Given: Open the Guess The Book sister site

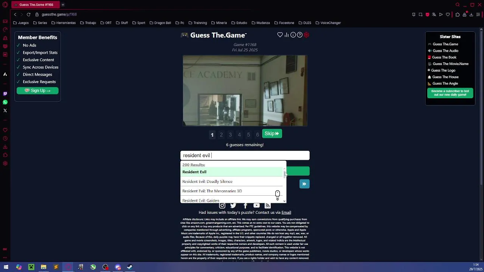Looking at the screenshot, I should (x=444, y=57).
